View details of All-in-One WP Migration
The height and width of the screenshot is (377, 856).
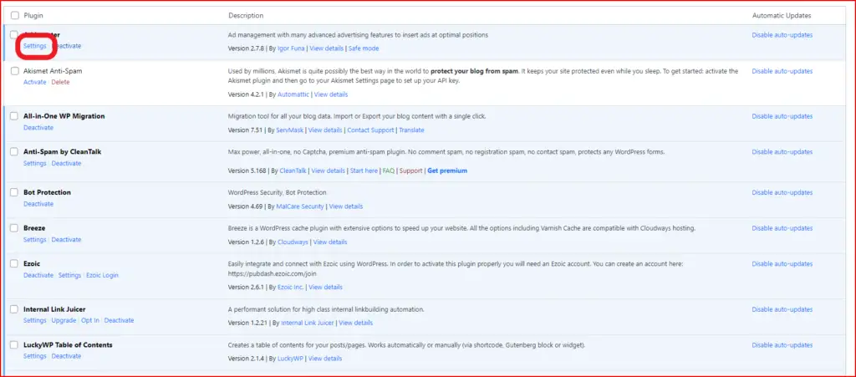click(325, 130)
